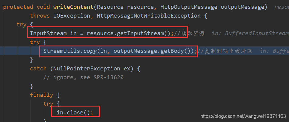Viewport: 289px width, 122px height.
Task: Click the throws keyword
Action: 40,16
